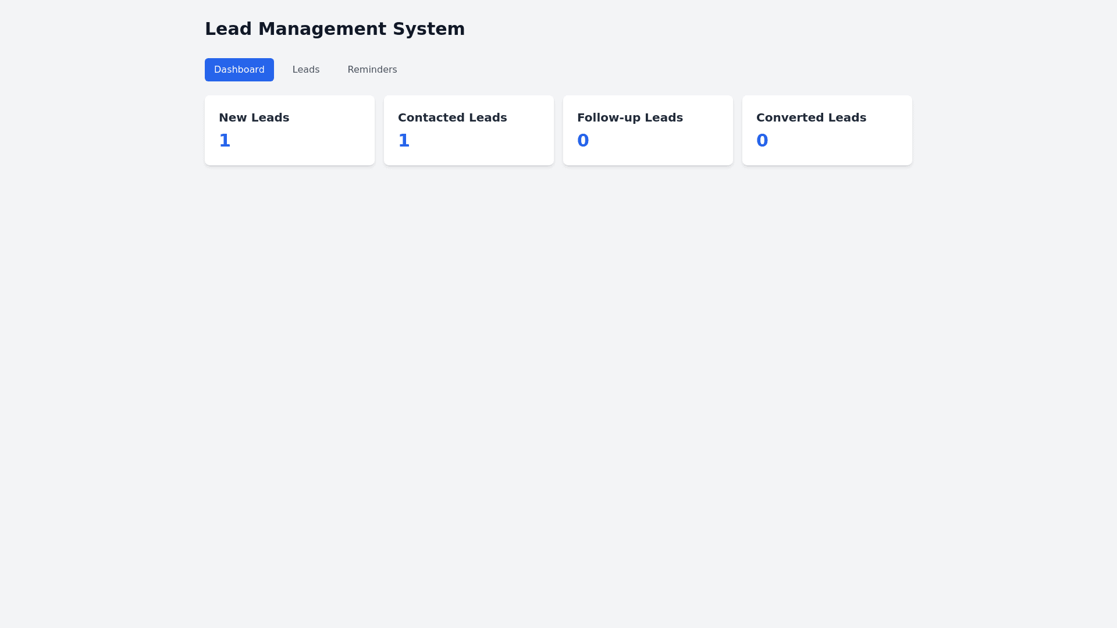Click the Follow-up Leads count of 0
1117x628 pixels.
583,141
